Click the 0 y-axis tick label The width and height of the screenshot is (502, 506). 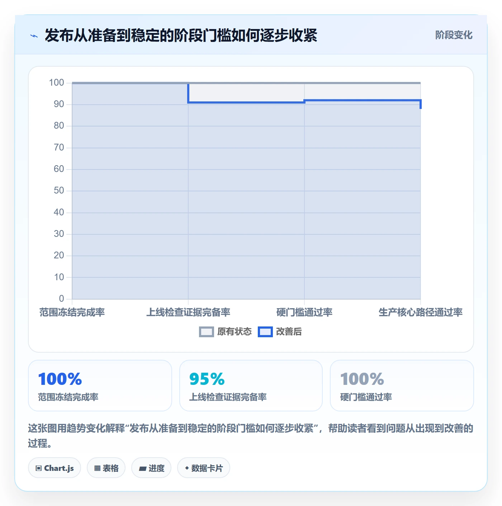[x=61, y=299]
